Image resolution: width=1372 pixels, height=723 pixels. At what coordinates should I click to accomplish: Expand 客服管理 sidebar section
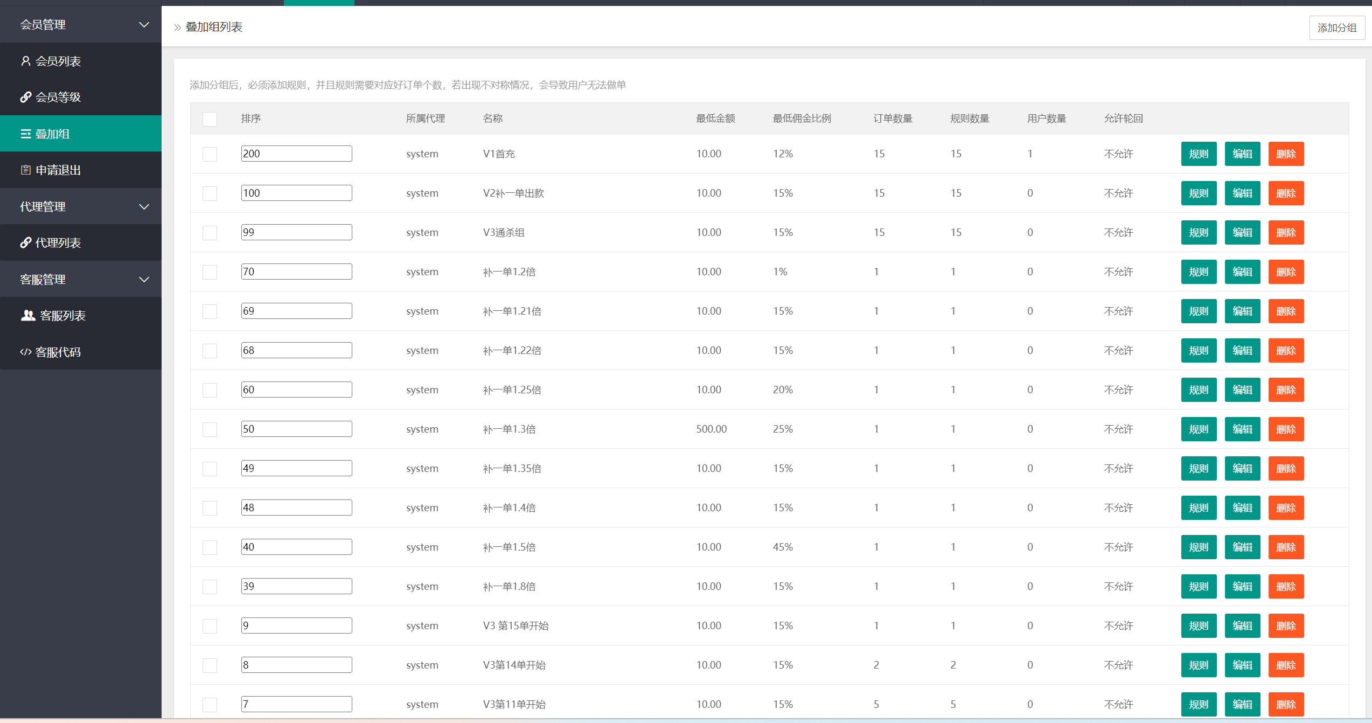pyautogui.click(x=82, y=279)
